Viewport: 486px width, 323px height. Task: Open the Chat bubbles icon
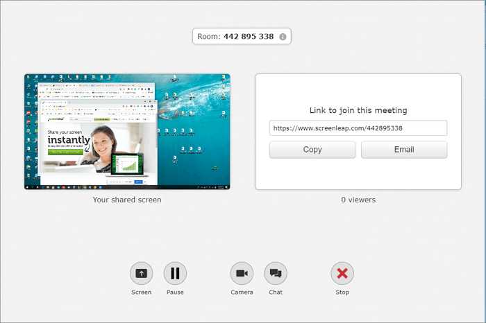coord(276,274)
